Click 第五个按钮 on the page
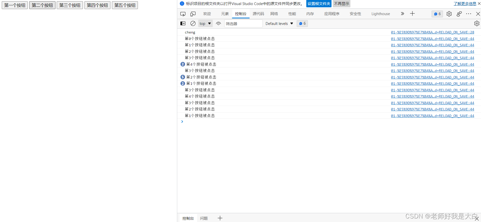This screenshot has width=481, height=222. point(125,5)
